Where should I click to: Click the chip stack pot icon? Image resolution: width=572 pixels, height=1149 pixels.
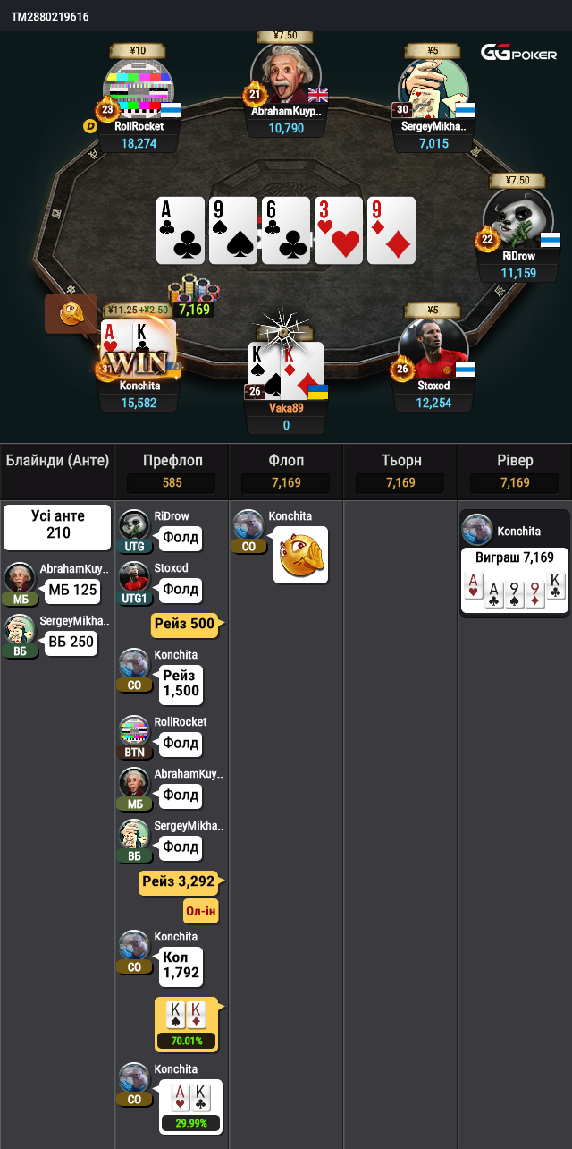pos(193,290)
